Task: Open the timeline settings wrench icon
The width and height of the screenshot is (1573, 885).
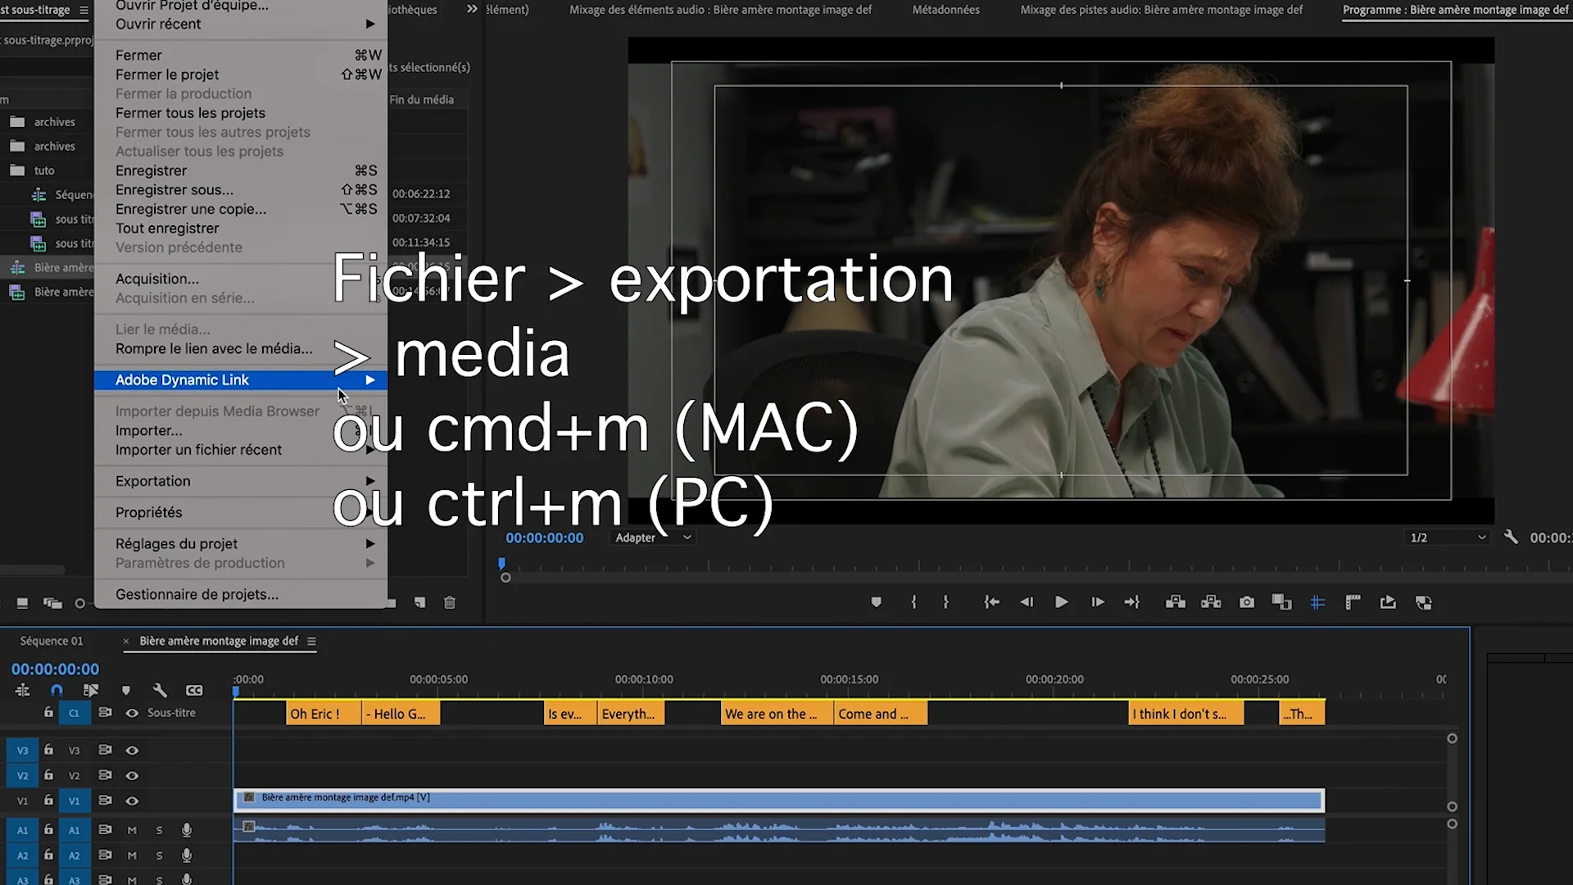Action: (161, 690)
